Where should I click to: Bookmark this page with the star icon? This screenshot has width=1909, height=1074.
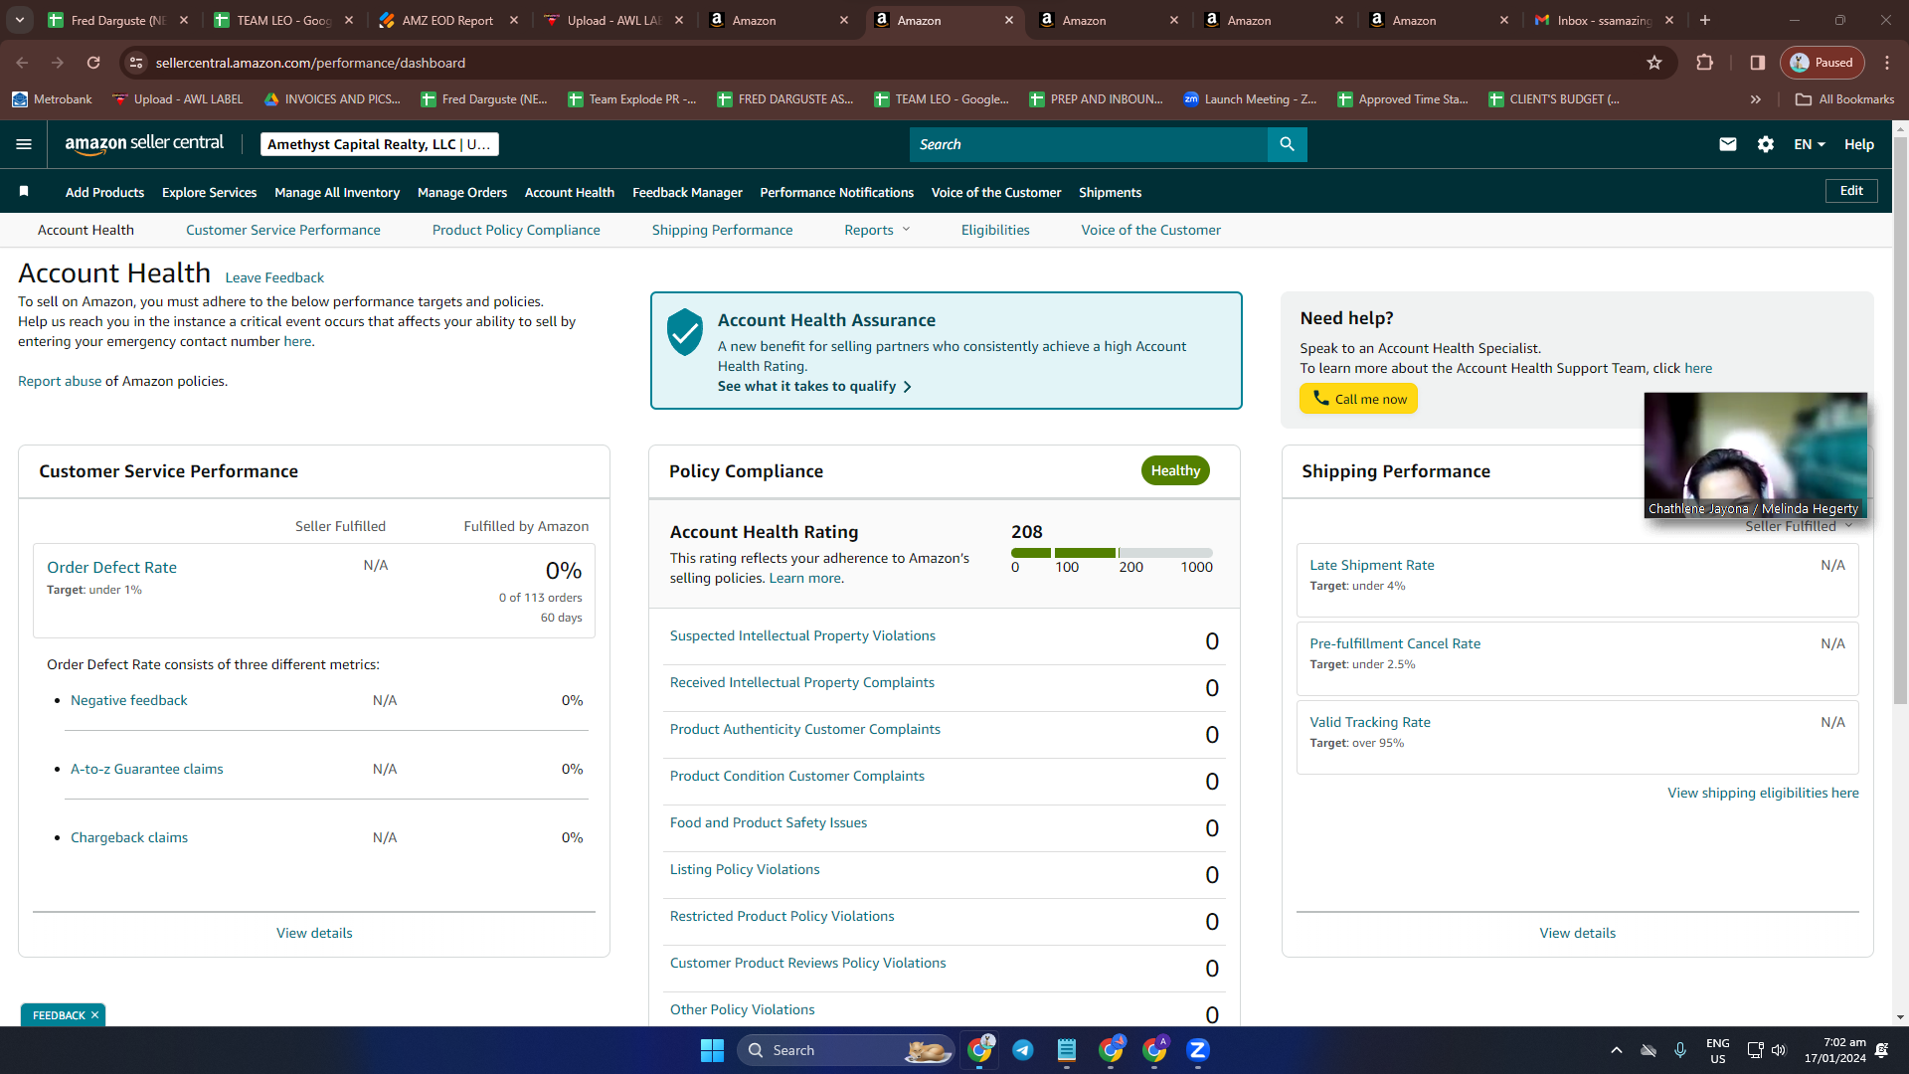click(1654, 63)
